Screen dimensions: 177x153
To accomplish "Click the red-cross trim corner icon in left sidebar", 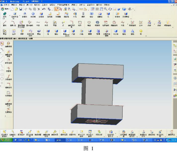I will [x=8, y=69].
